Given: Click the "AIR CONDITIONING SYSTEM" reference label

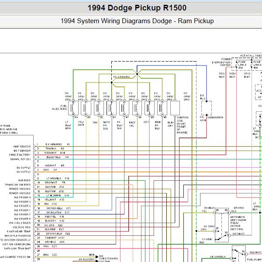Looking at the screenshot, I should point(108,259).
